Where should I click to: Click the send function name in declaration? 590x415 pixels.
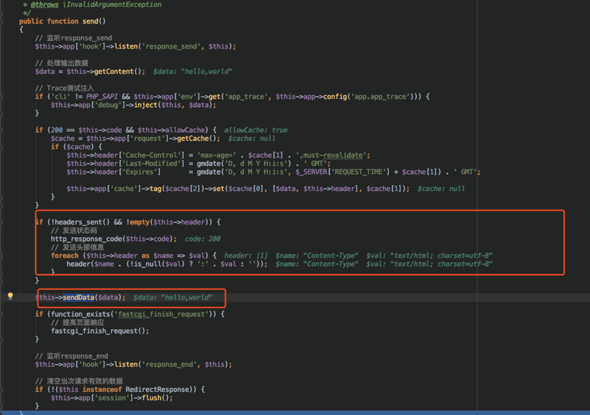click(90, 21)
